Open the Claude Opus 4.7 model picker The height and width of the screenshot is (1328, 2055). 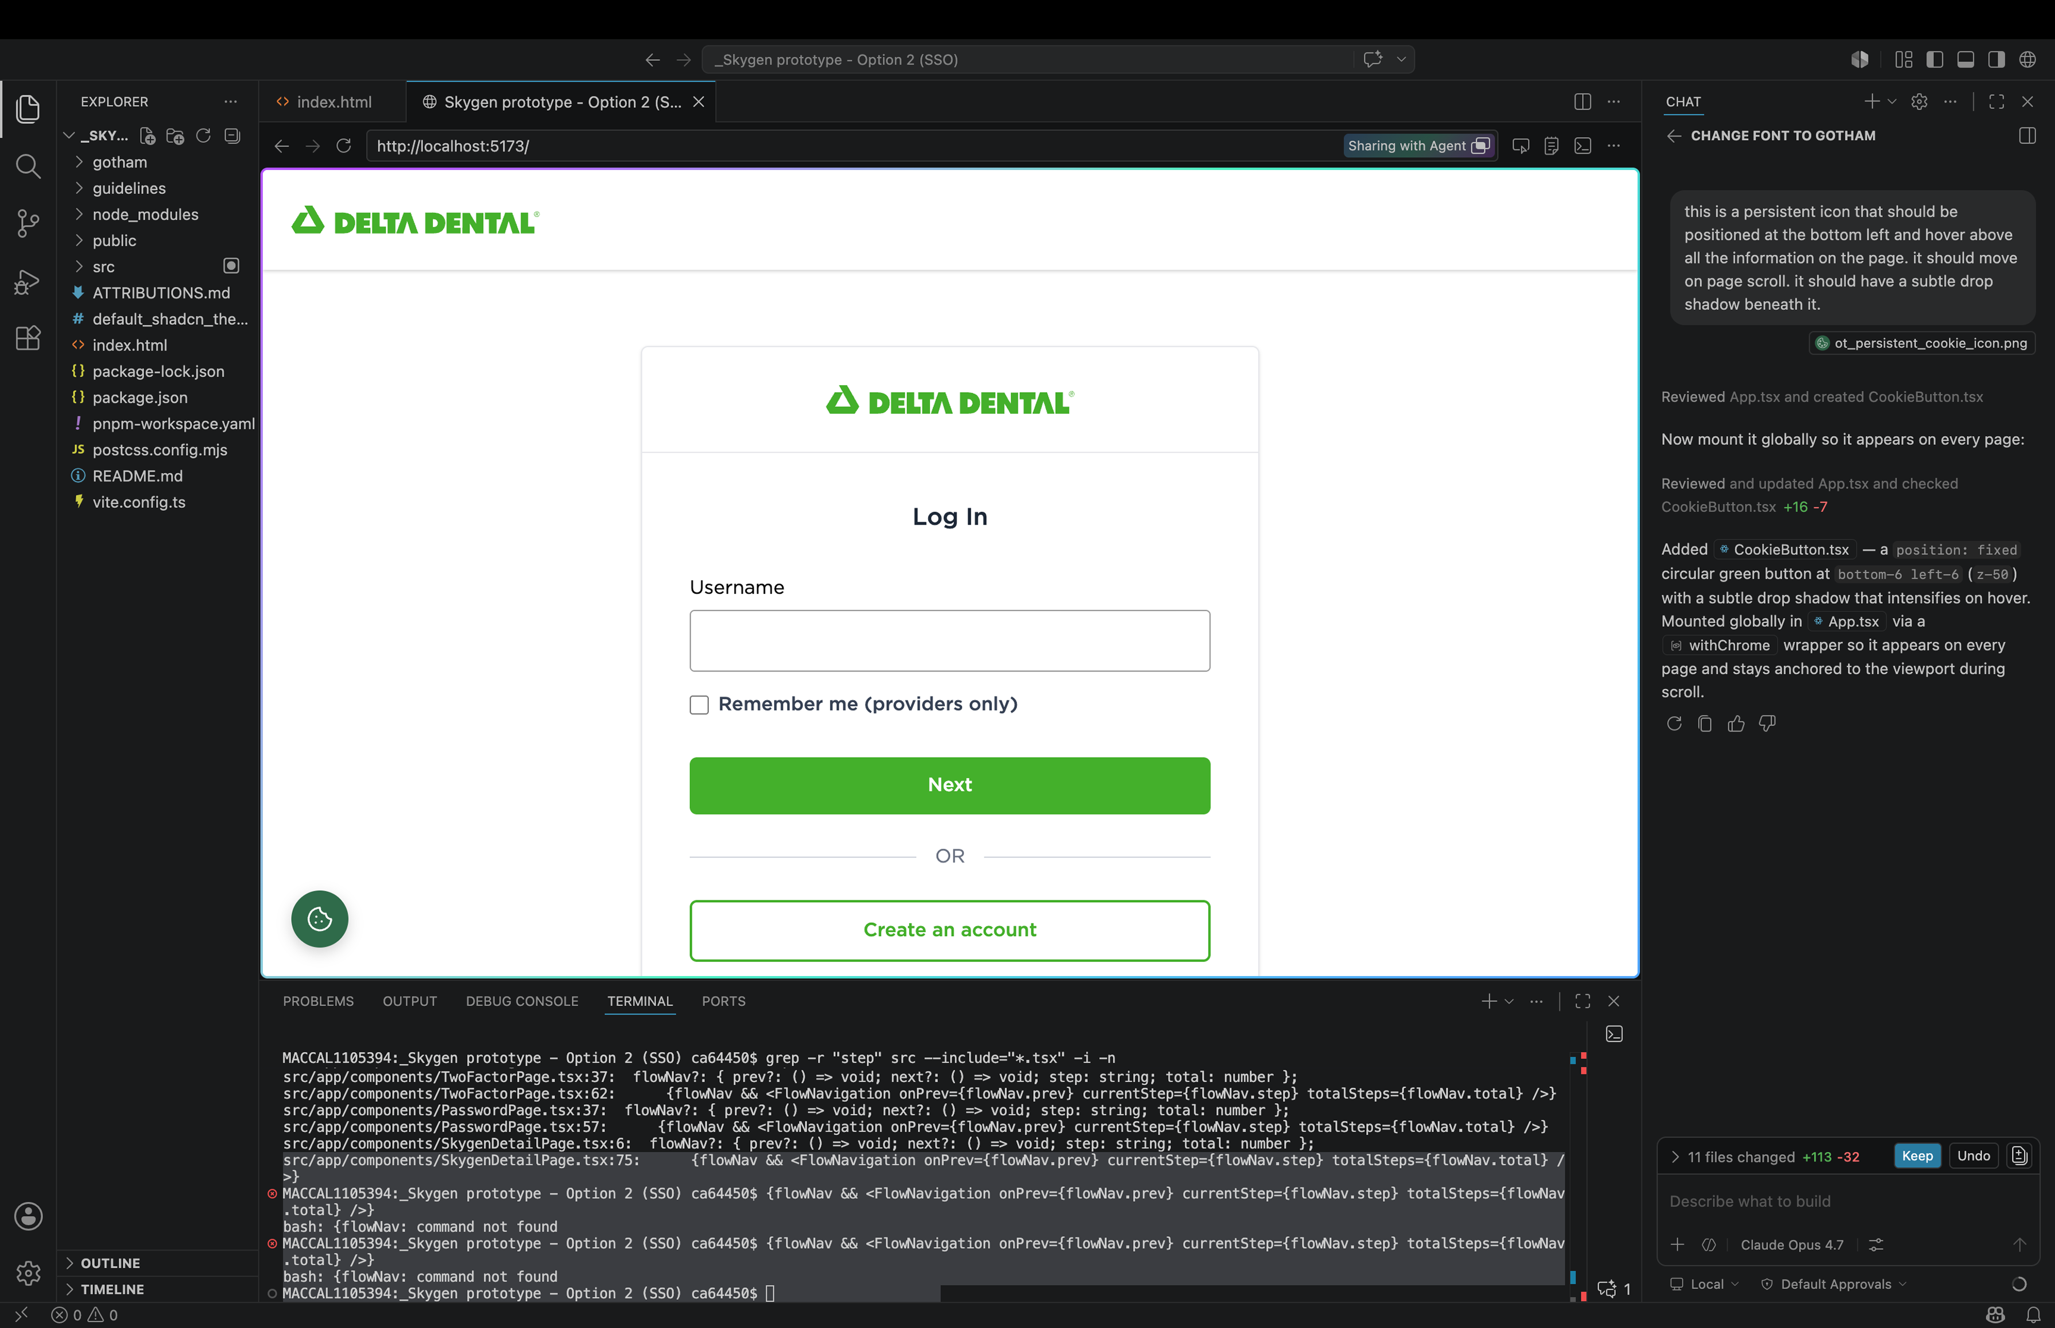point(1791,1244)
